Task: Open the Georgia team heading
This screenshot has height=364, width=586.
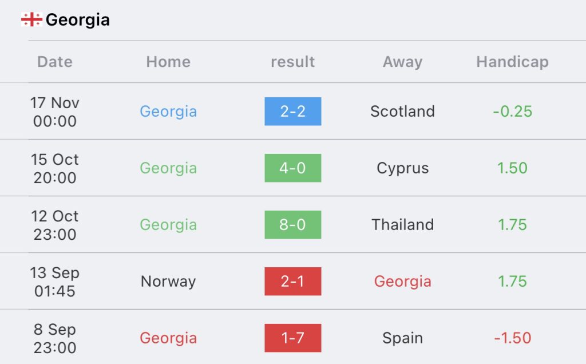Action: point(78,20)
